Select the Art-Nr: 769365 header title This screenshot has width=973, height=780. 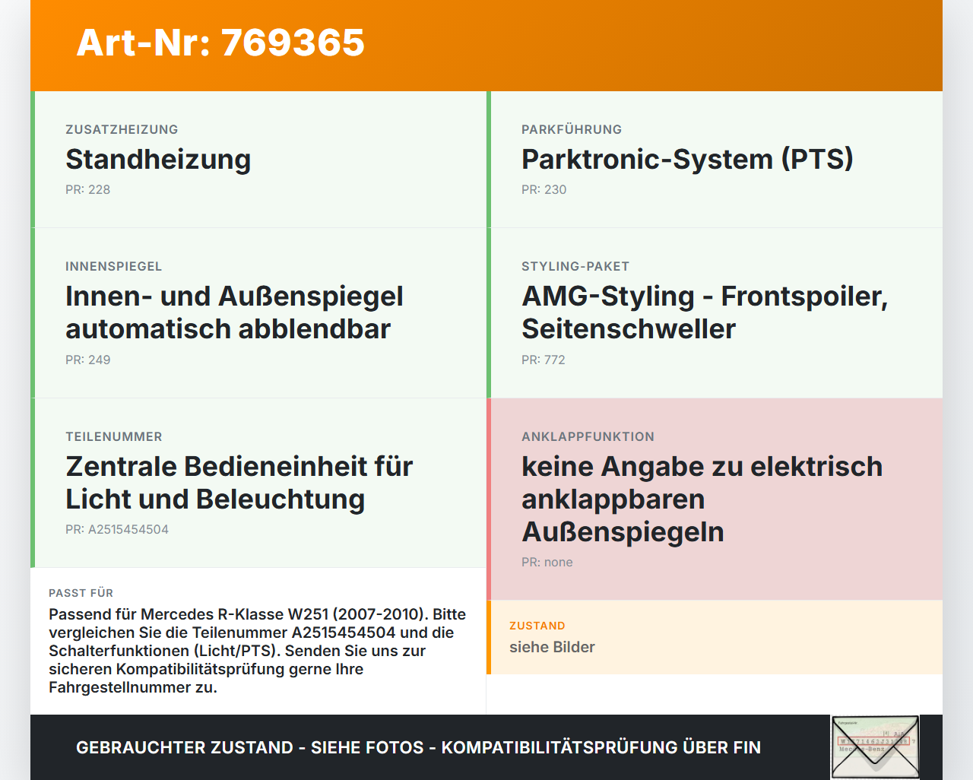click(220, 43)
